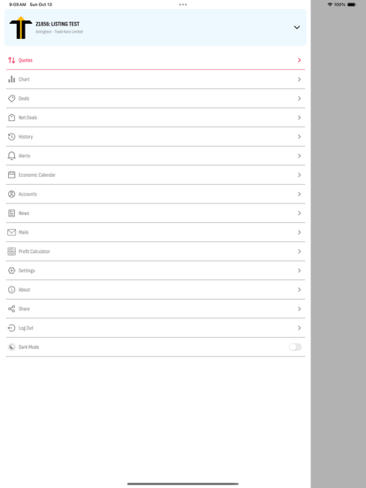
Task: Open the Net Deals row chevron
Action: coord(299,118)
